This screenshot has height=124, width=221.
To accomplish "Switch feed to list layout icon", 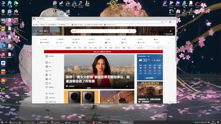I will pyautogui.click(x=161, y=48).
